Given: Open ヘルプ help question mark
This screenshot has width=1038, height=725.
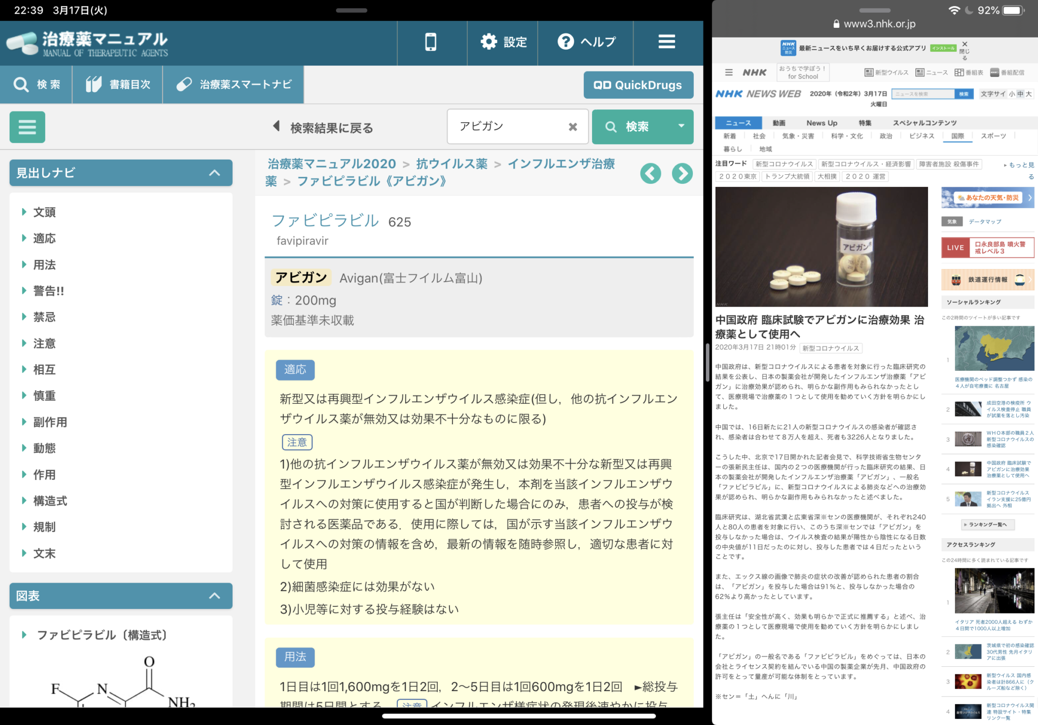Looking at the screenshot, I should [x=586, y=42].
